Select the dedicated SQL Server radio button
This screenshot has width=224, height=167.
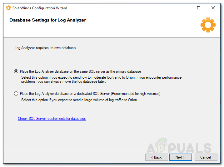(x=16, y=94)
